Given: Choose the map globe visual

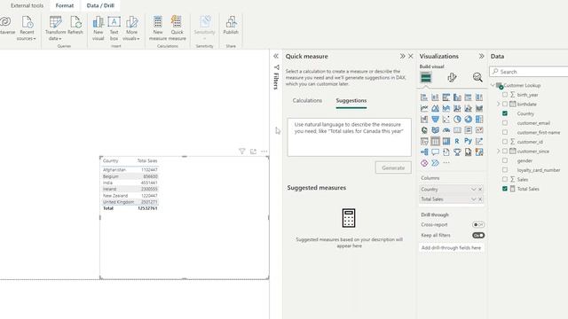Looking at the screenshot, I should coord(424,130).
